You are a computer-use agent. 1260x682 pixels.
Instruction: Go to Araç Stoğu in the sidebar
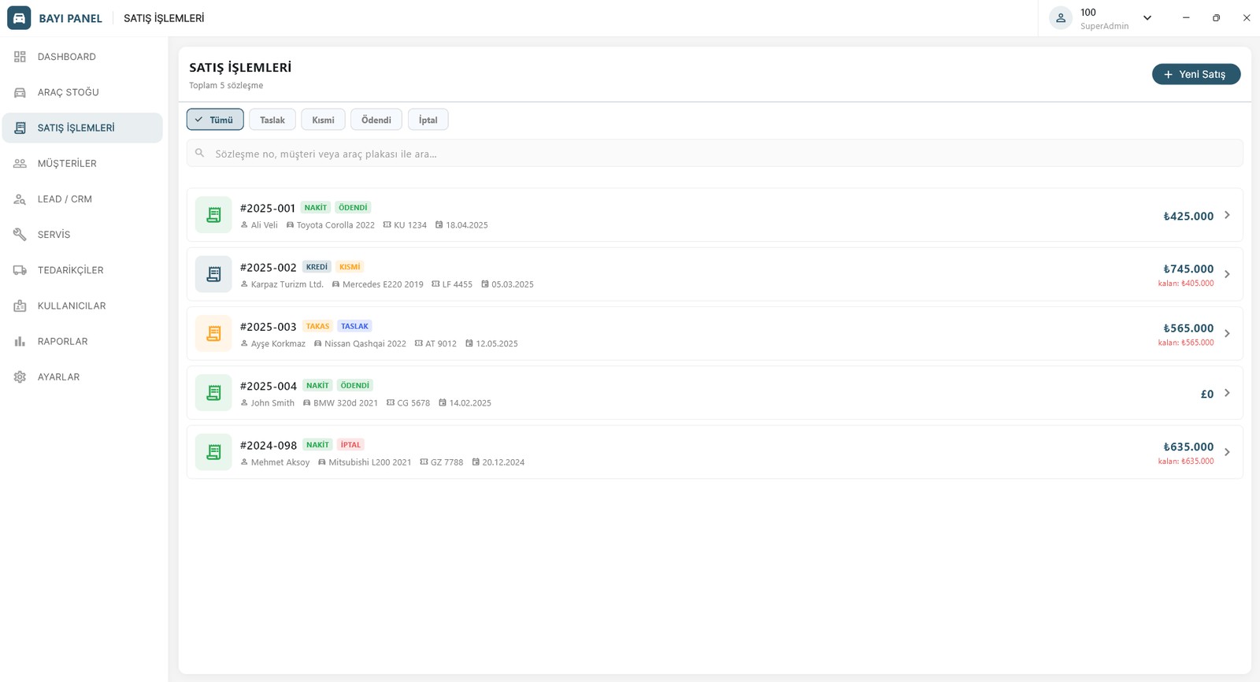pos(83,92)
